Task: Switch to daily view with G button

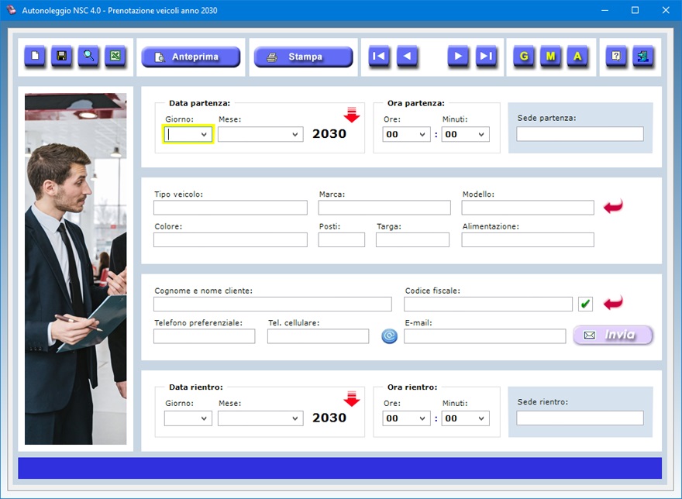Action: 524,57
